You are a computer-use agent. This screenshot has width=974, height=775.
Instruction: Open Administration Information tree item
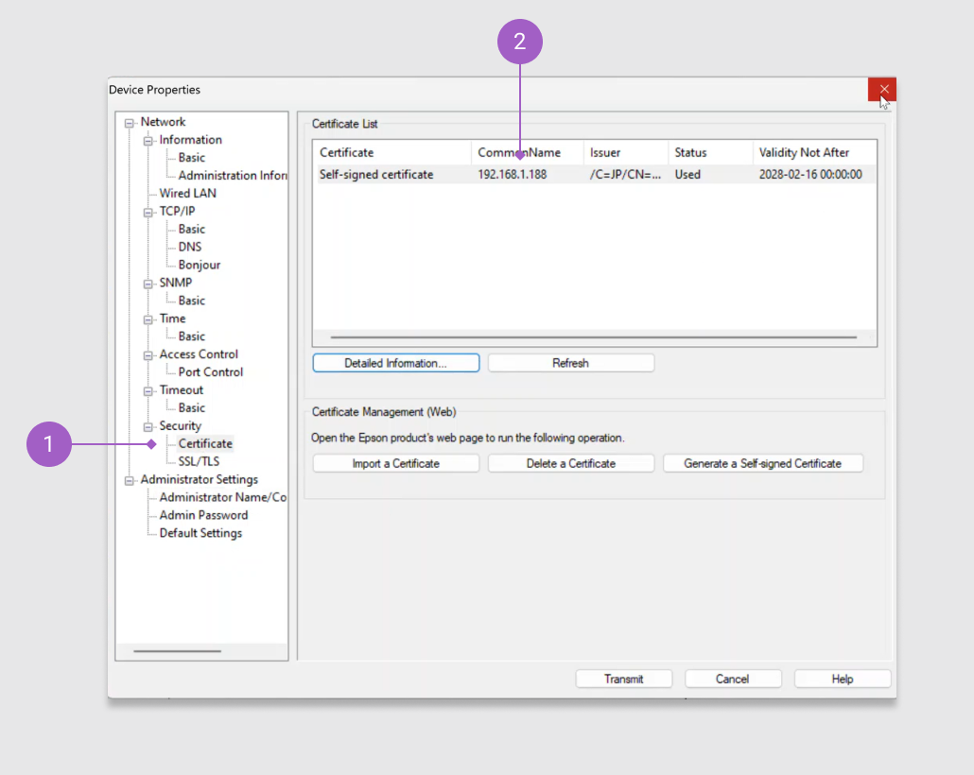click(233, 176)
